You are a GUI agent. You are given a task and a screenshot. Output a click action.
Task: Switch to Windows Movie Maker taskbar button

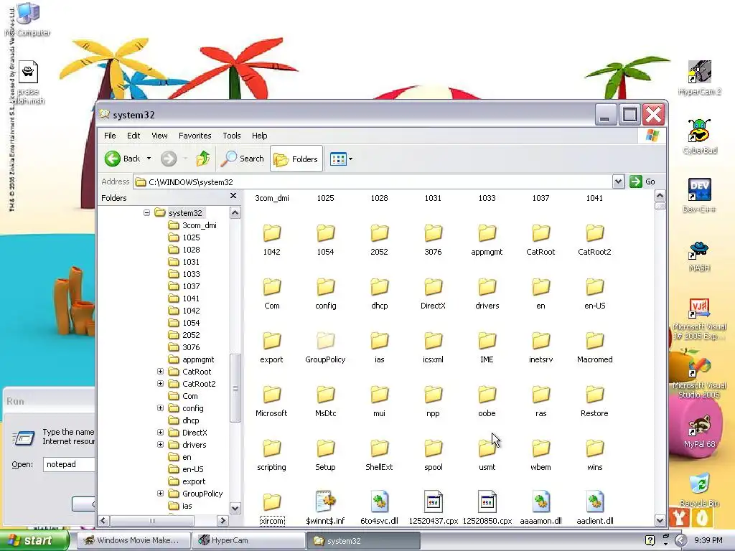(133, 540)
